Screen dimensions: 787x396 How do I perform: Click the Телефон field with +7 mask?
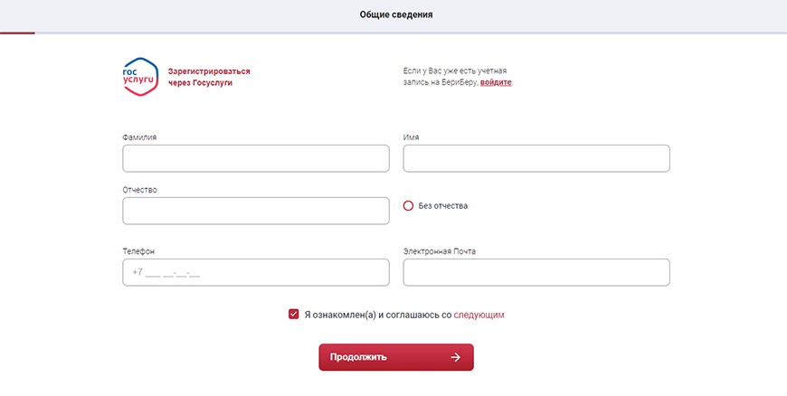(x=256, y=272)
